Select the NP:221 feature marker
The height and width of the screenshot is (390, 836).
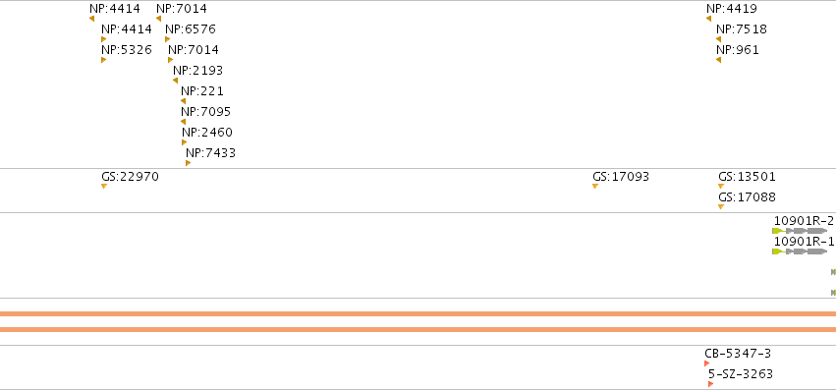click(184, 101)
